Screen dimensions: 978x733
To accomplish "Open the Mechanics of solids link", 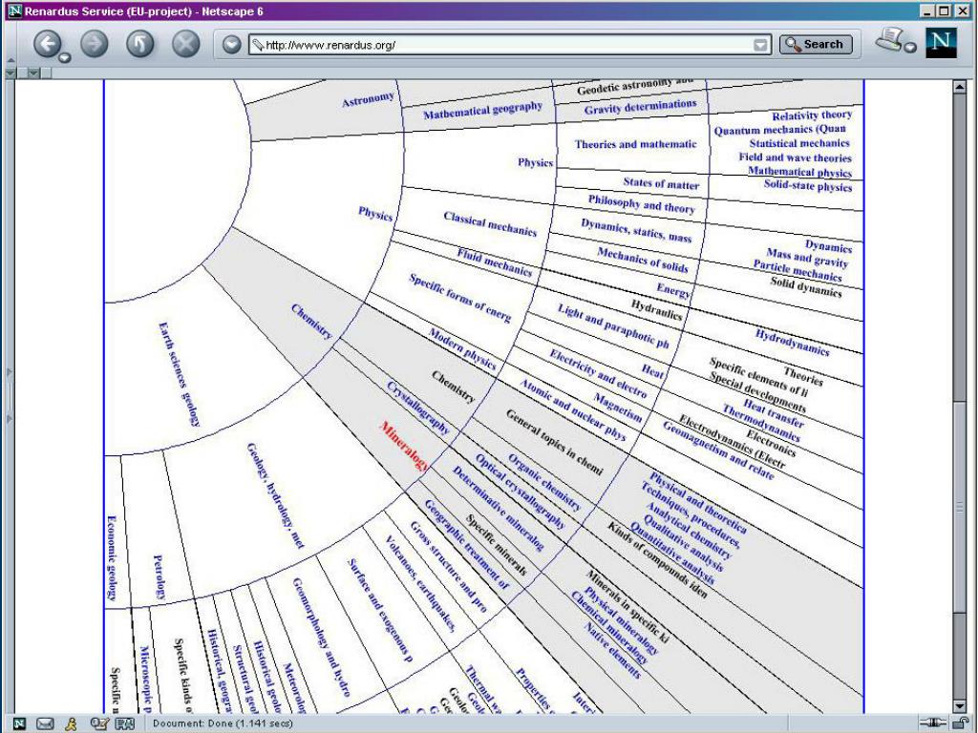I will [643, 260].
